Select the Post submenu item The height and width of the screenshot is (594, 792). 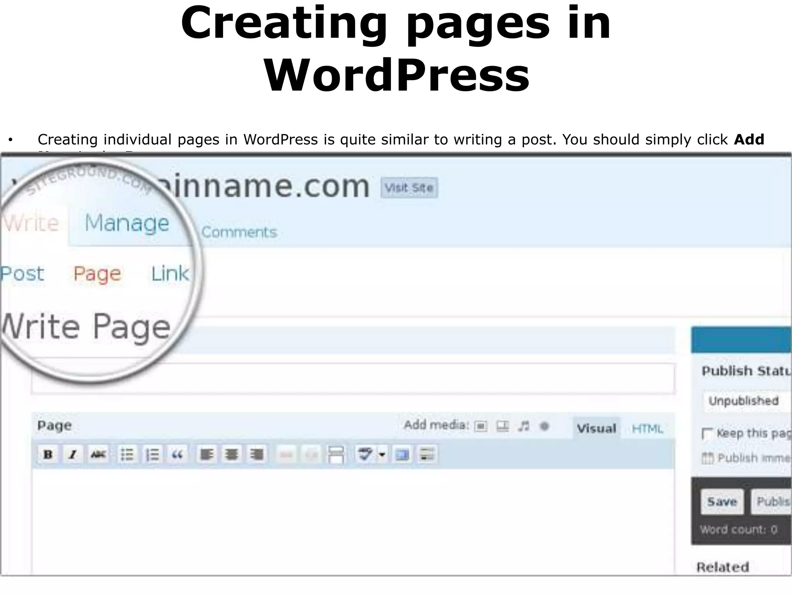22,273
